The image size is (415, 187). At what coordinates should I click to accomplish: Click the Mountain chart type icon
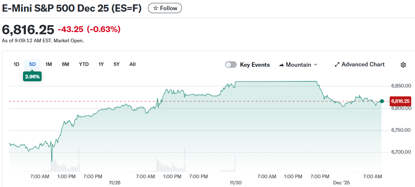[281, 65]
